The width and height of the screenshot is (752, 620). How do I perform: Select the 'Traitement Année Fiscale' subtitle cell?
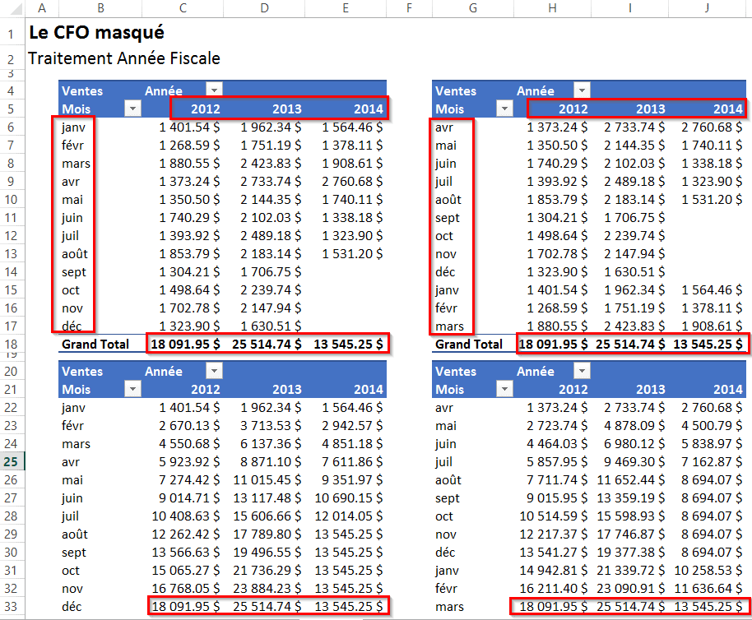123,59
